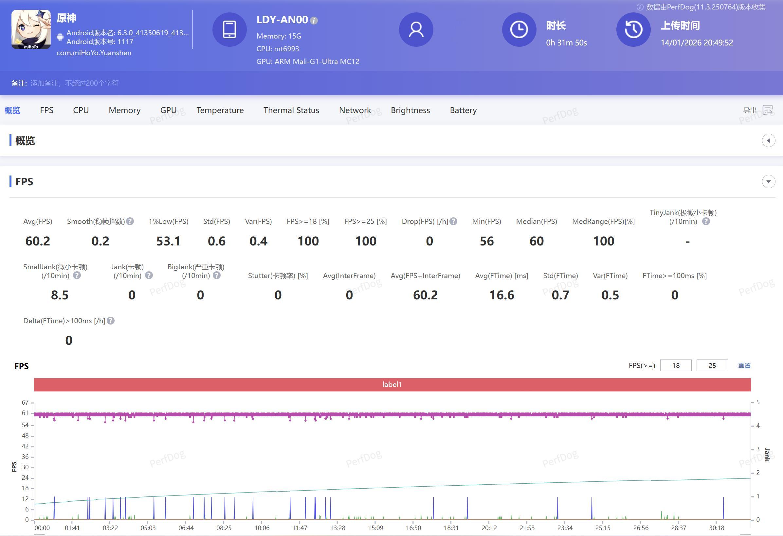Click the FPS threshold field showing 18
The image size is (783, 536).
[x=676, y=366]
